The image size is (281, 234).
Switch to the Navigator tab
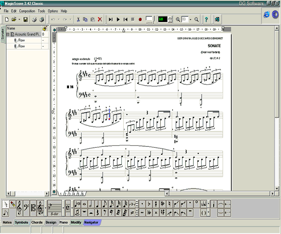coord(91,222)
